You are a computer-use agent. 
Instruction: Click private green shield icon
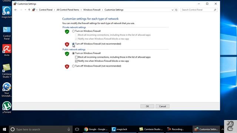click(x=67, y=32)
